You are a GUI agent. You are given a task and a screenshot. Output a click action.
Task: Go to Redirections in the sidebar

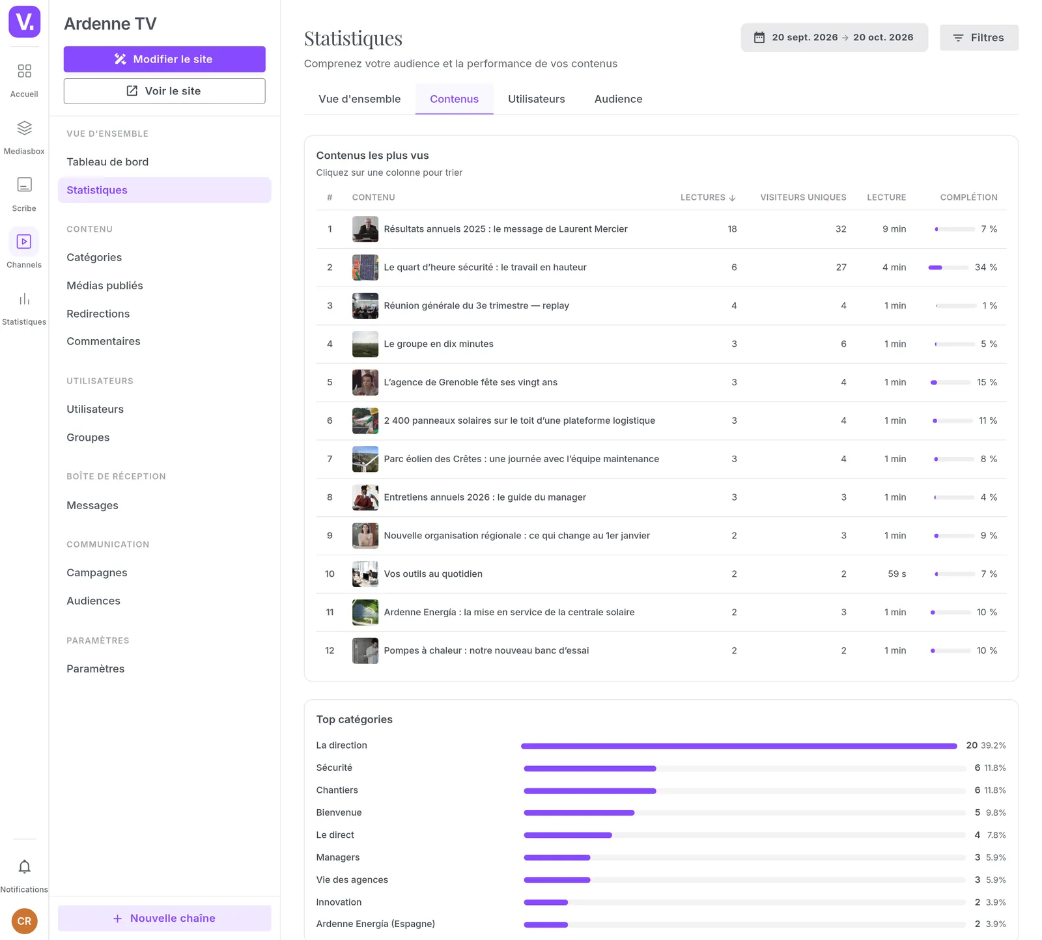tap(164, 314)
